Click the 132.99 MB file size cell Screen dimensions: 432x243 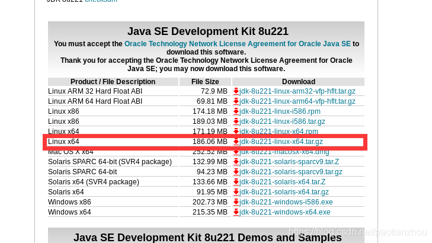point(210,162)
